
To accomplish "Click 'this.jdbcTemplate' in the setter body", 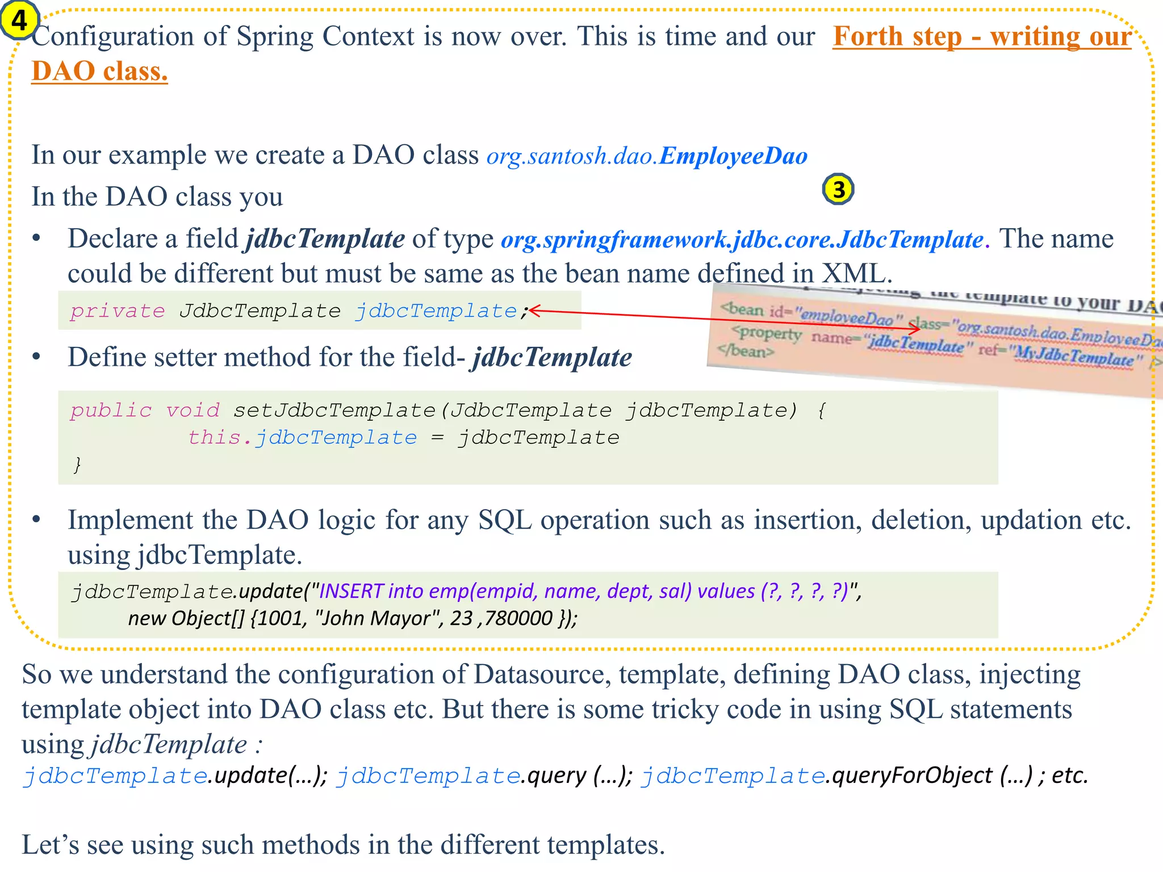I will pyautogui.click(x=302, y=438).
